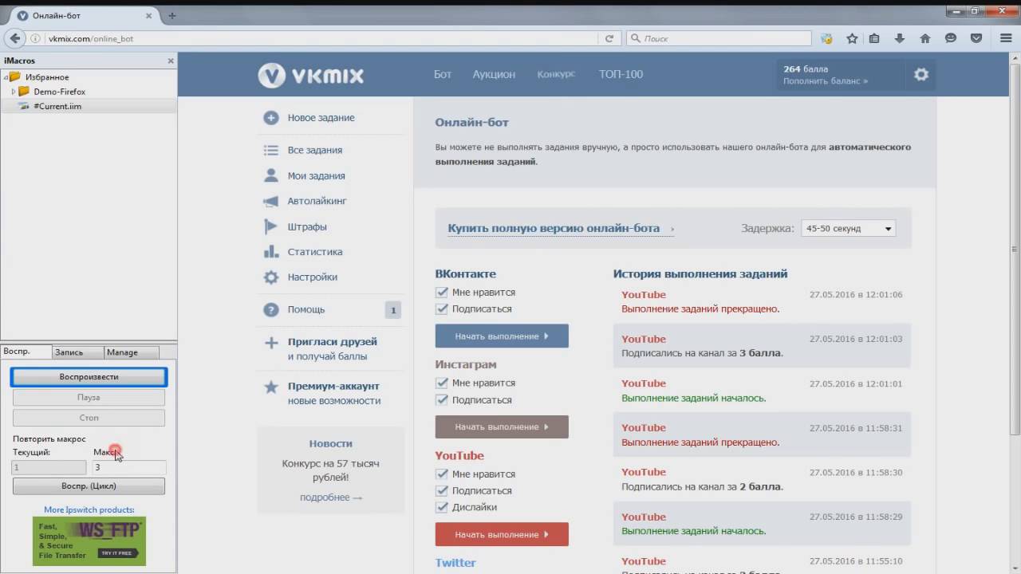Click the plus icon beside Новое задание
Screen dimensions: 1021x574
(271, 118)
